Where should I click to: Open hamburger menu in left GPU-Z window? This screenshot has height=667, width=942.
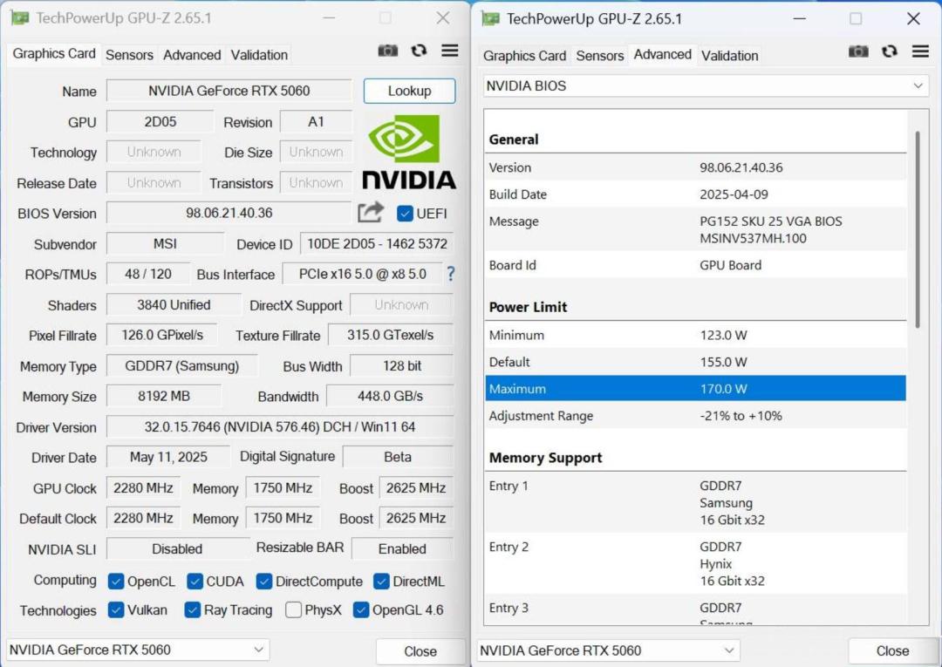[450, 51]
